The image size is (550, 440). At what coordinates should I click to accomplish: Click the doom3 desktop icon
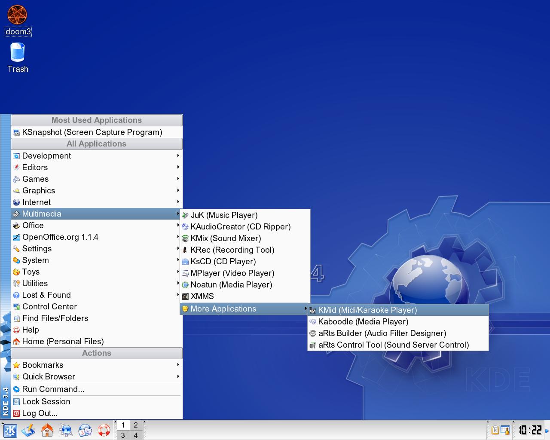(x=18, y=20)
